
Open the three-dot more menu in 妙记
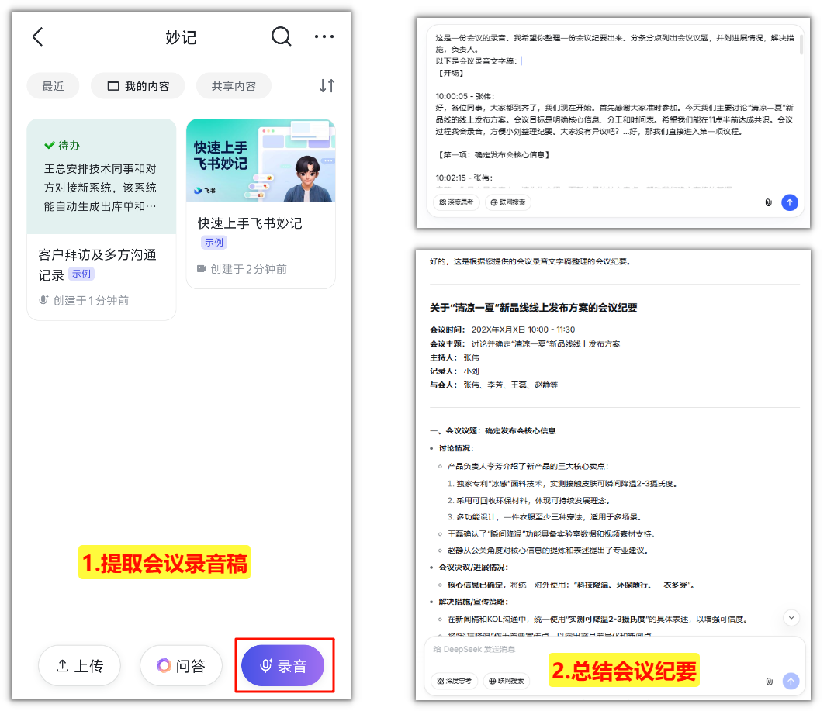324,36
